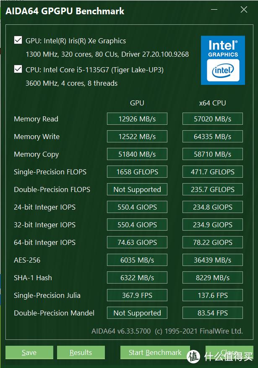This screenshot has width=258, height=368.
Task: Click the AES-256 CPU result box
Action: pos(212,260)
